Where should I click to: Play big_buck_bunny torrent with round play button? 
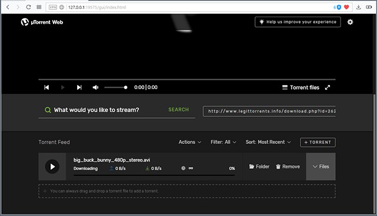(x=52, y=166)
